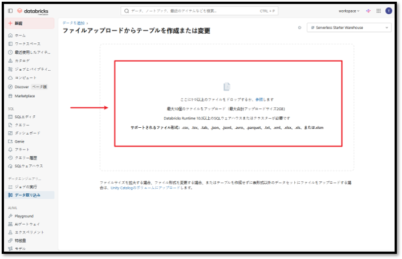The width and height of the screenshot is (402, 259).
Task: Click the 参照 link to browse files
Action: (259, 99)
